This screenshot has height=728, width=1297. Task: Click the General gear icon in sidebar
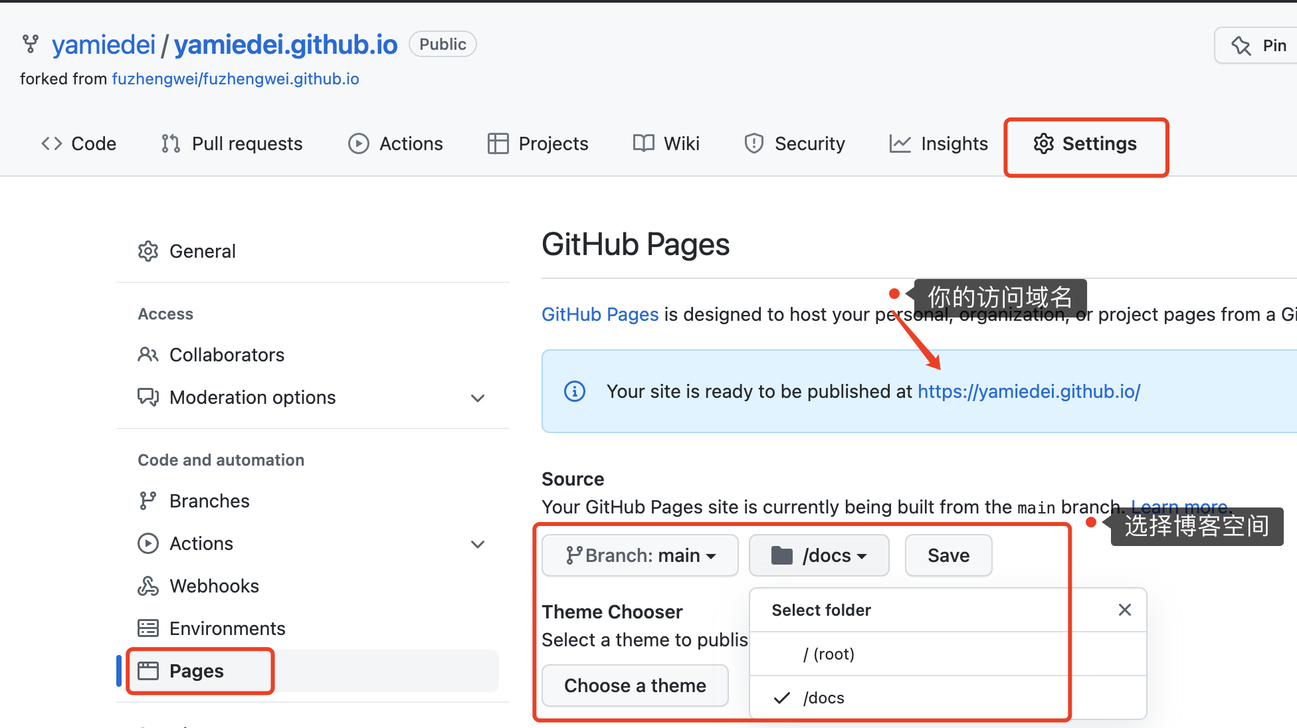(148, 251)
